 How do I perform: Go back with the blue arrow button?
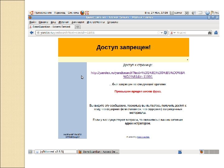coord(31,33)
